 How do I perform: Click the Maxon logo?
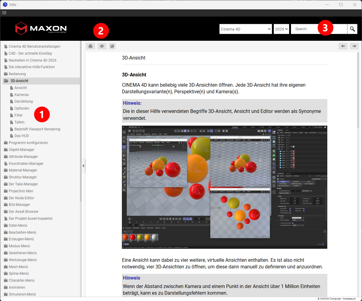pyautogui.click(x=41, y=28)
